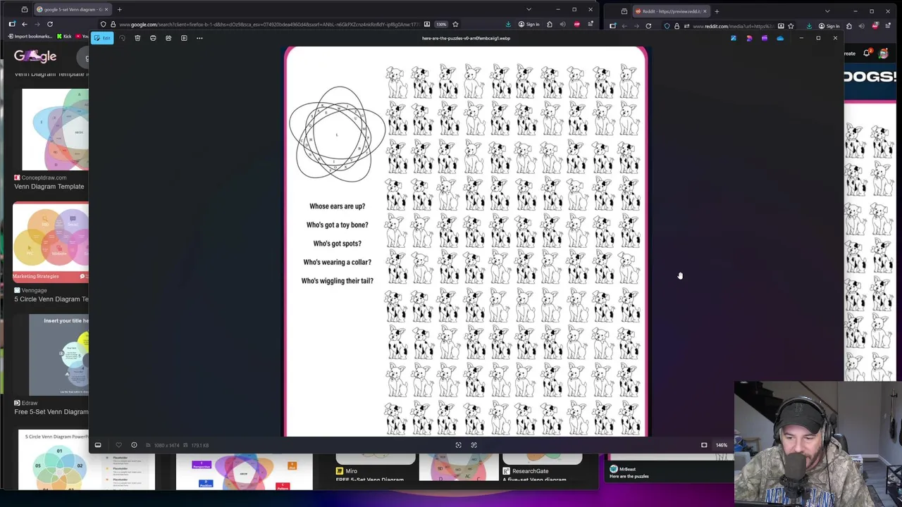Favorite the image with the heart icon
This screenshot has width=902, height=507.
point(118,445)
